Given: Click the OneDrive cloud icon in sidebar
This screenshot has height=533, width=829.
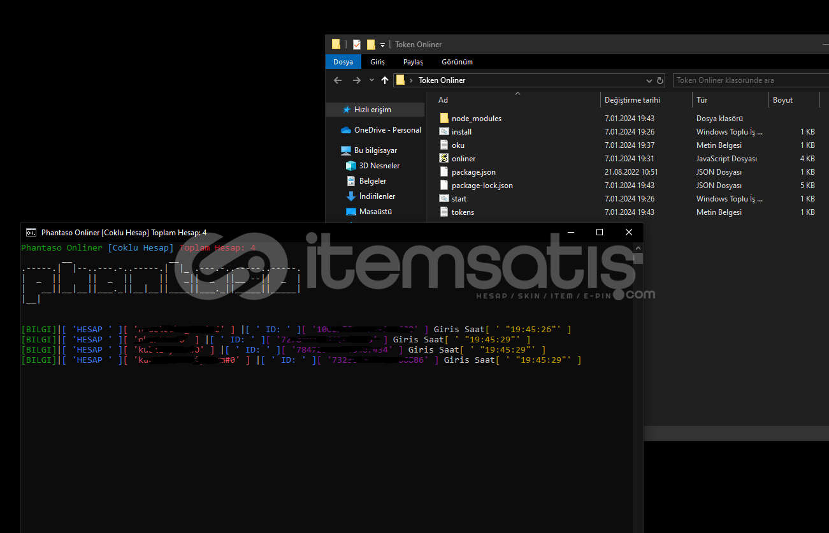Looking at the screenshot, I should pyautogui.click(x=346, y=130).
